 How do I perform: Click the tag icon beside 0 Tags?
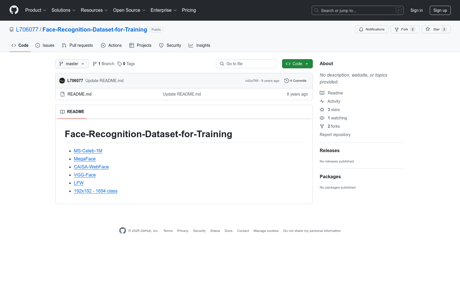click(120, 64)
